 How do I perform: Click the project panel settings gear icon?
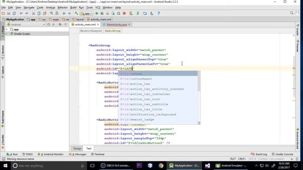click(60, 25)
